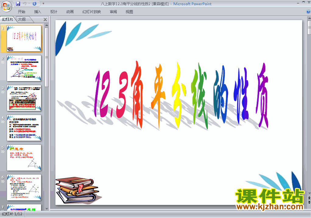Open the 插入 ribbon tab
The width and height of the screenshot is (311, 218).
point(37,12)
